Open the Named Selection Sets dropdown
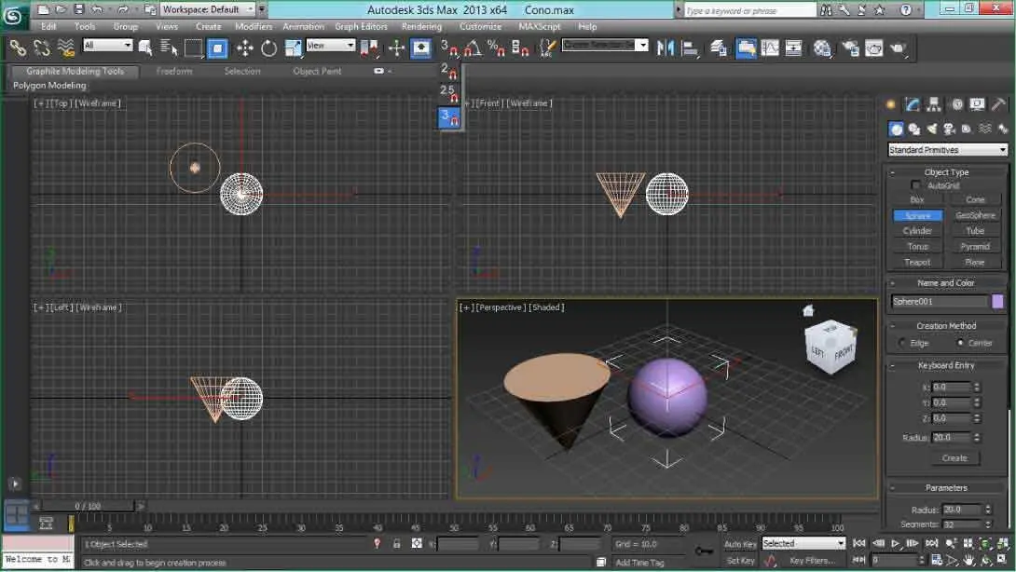 [x=605, y=45]
